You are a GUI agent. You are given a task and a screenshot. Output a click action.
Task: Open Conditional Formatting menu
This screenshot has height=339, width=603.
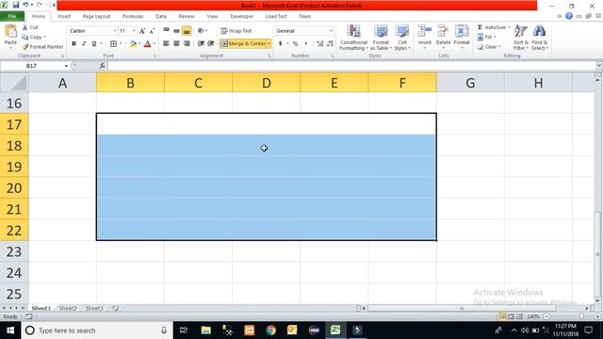tap(353, 38)
